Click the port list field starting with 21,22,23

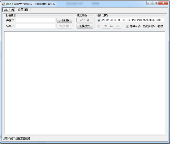(x=133, y=20)
